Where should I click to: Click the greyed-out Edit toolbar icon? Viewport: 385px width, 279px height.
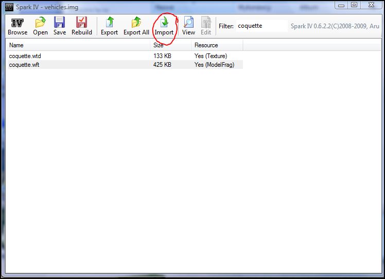[x=206, y=26]
